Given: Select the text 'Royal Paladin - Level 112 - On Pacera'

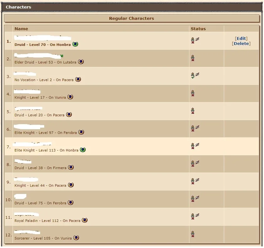Looking at the screenshot, I should 47,221.
